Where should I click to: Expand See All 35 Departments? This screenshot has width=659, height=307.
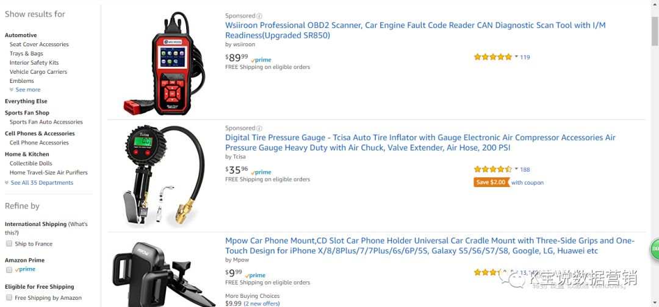click(41, 183)
